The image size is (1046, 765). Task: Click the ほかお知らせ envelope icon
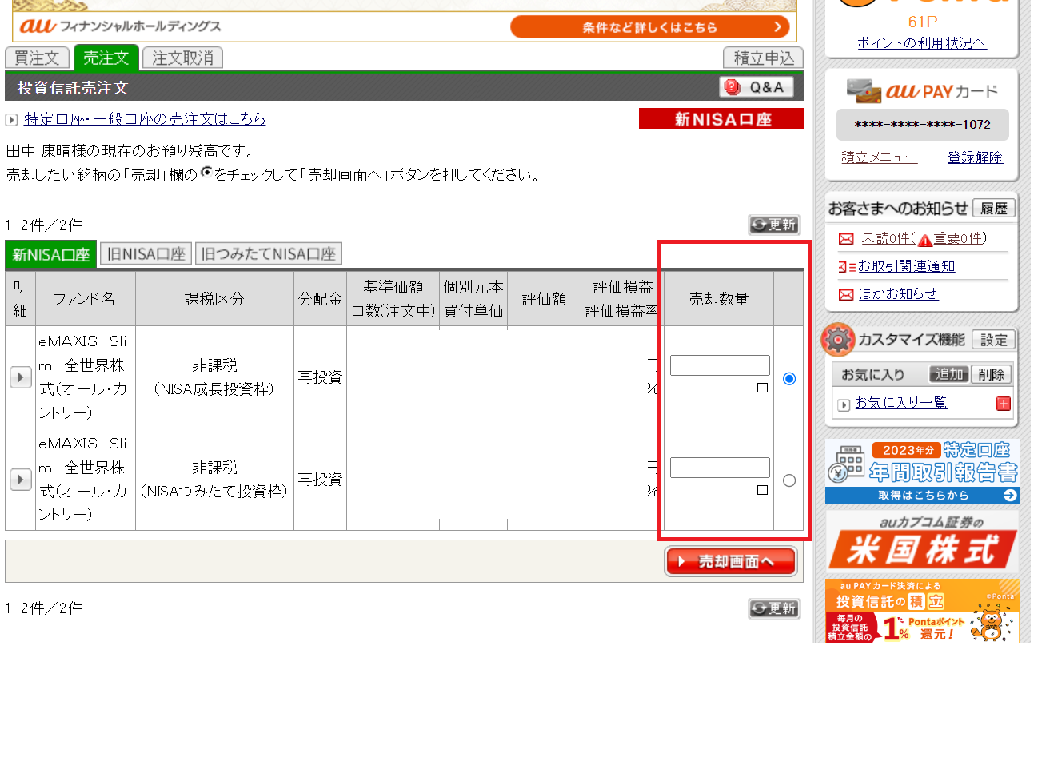pos(845,295)
